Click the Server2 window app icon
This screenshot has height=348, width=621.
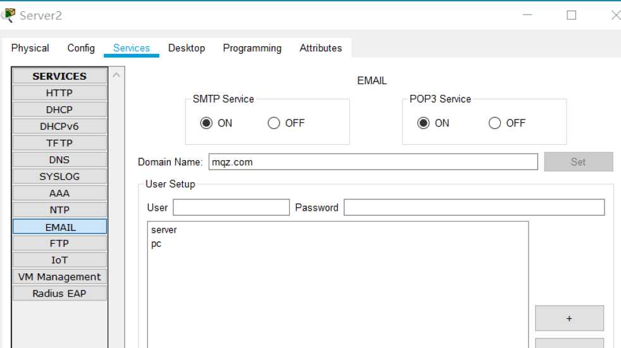tap(8, 15)
